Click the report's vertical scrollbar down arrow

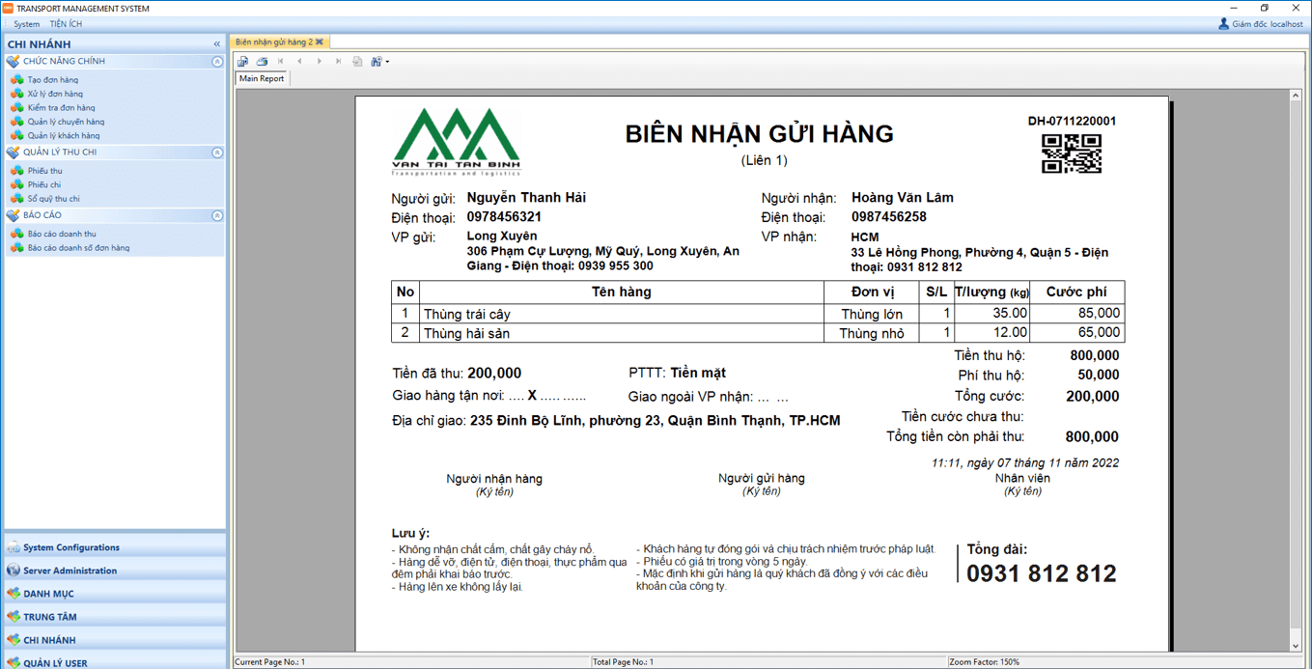click(x=1296, y=646)
